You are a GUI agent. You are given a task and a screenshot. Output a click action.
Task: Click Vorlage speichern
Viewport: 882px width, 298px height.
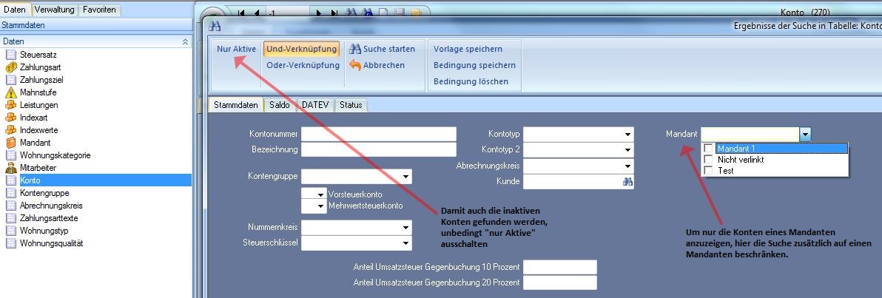click(x=468, y=49)
